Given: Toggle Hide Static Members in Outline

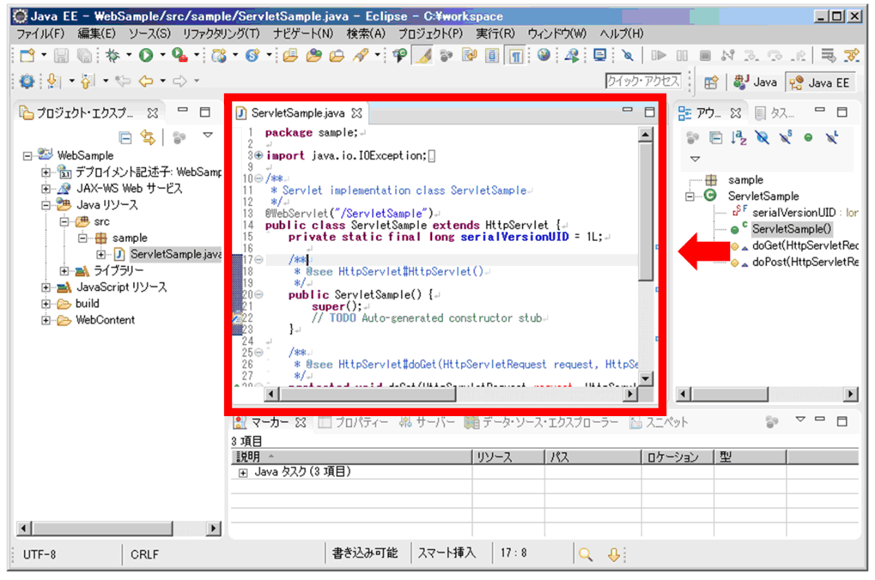Looking at the screenshot, I should point(785,138).
